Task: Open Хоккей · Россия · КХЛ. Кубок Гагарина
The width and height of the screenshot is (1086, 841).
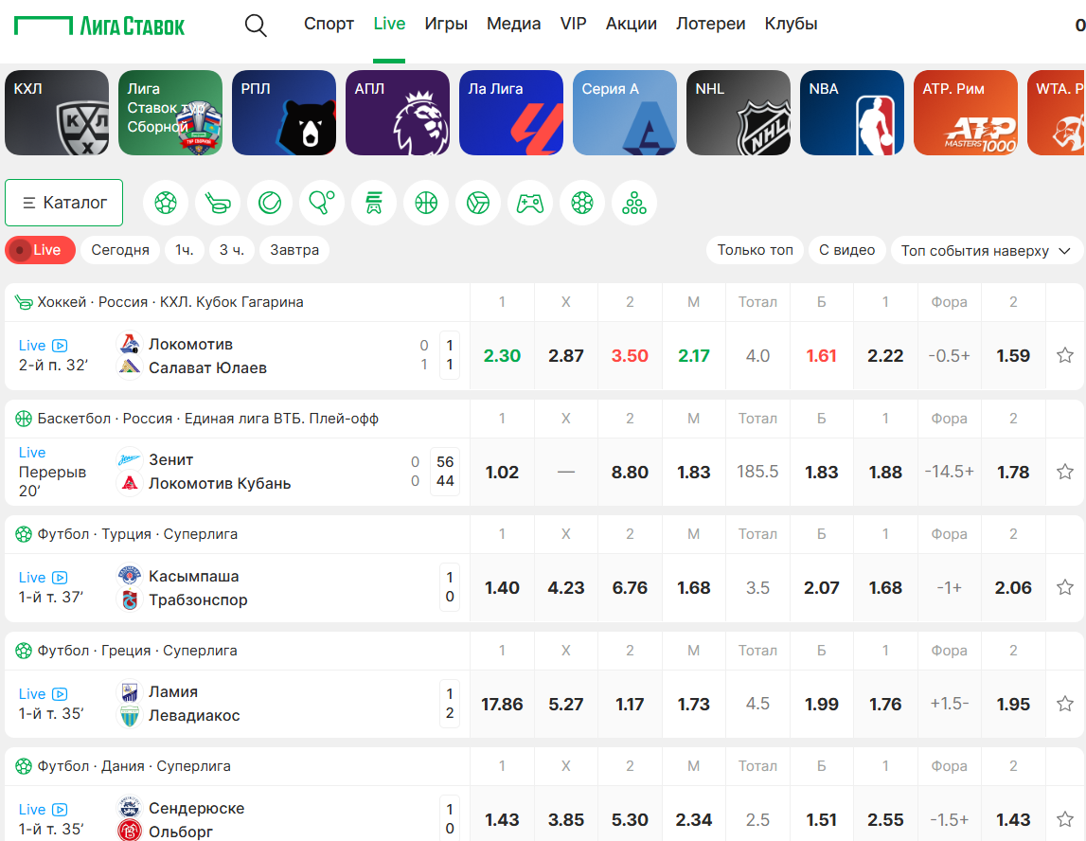Action: coord(170,302)
